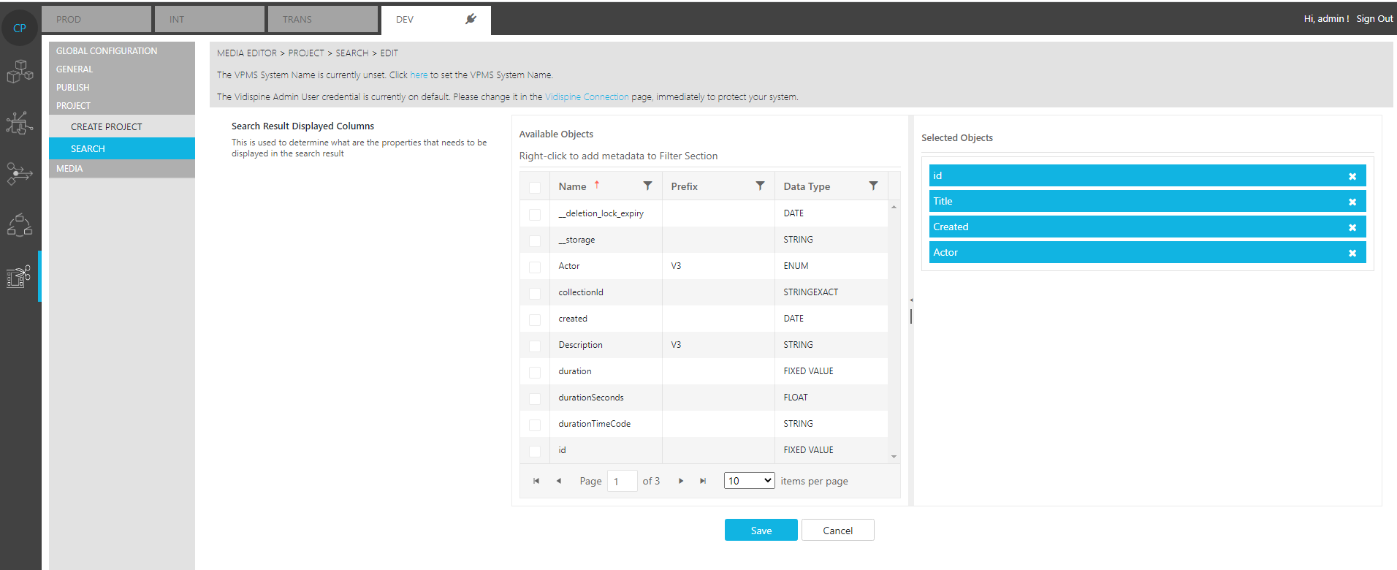Open the Name column filter
The image size is (1397, 570).
(647, 186)
